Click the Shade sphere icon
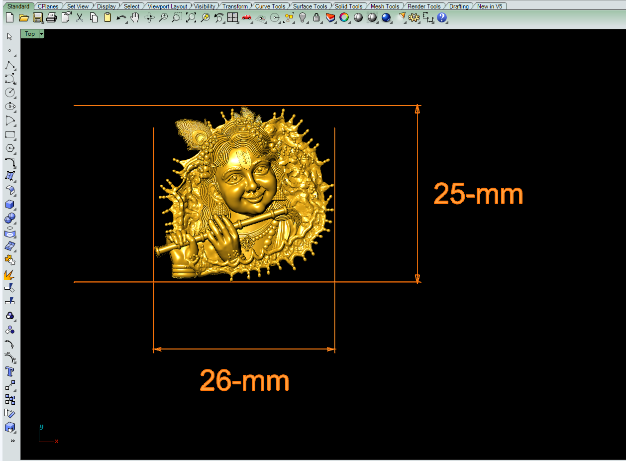Screen dimensions: 626x461 tap(372, 17)
